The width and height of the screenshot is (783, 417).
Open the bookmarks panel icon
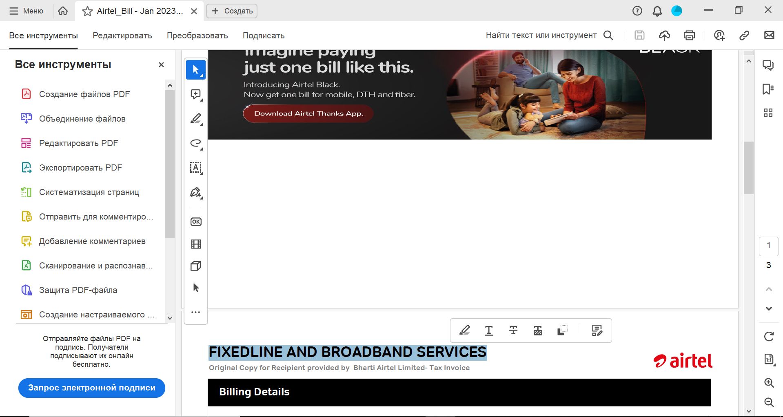768,89
